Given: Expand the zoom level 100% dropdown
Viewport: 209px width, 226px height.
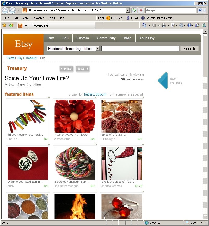Looking at the screenshot, I should (x=201, y=223).
